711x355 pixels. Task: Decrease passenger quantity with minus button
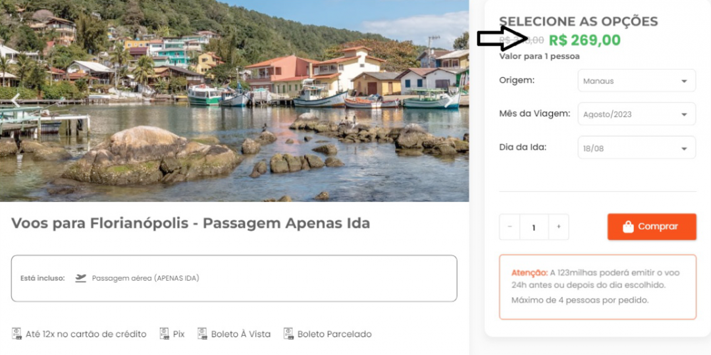click(x=510, y=227)
